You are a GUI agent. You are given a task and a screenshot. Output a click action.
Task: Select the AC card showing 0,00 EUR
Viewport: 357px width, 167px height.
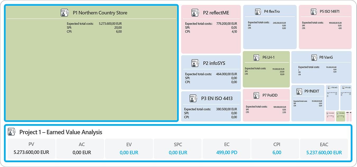[80, 148]
